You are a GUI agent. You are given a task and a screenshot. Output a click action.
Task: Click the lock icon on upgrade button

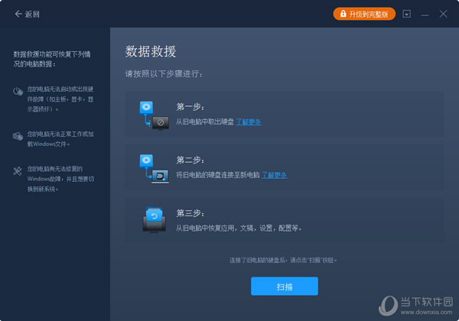[x=343, y=14]
